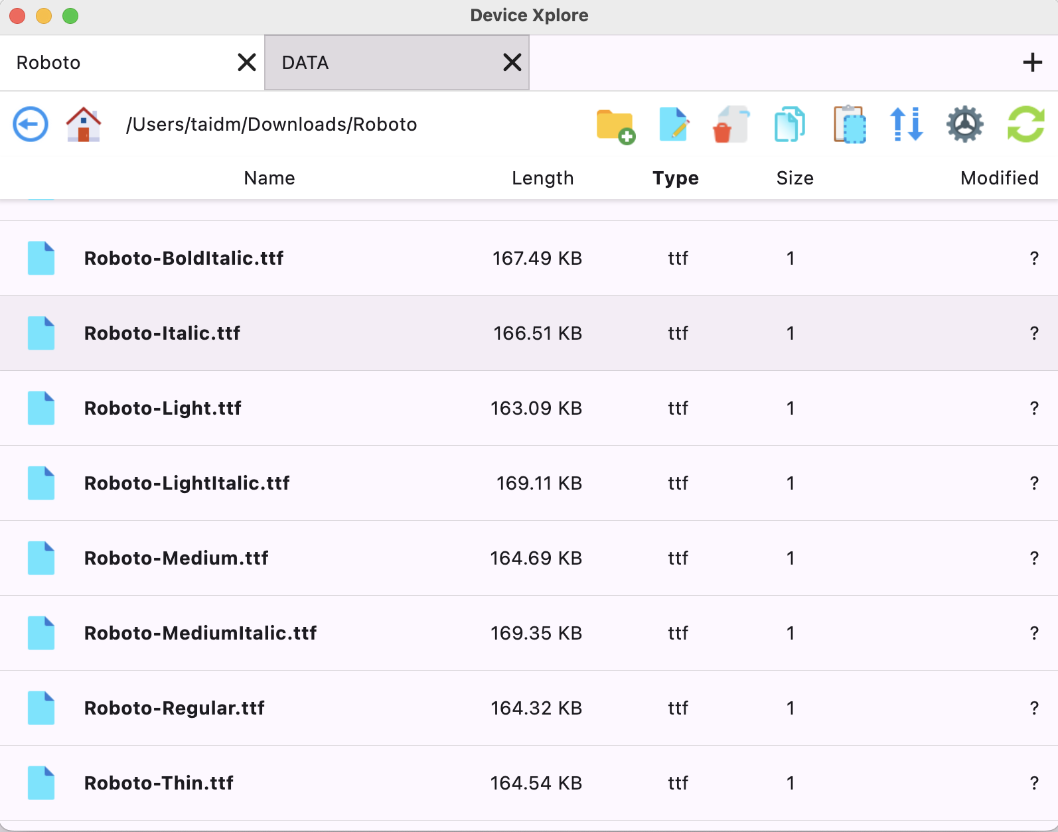Switch to the Roboto tab
This screenshot has height=832, width=1058.
[x=132, y=62]
